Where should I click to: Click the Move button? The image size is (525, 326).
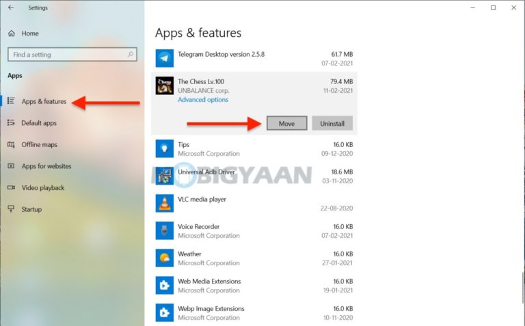[x=286, y=123]
